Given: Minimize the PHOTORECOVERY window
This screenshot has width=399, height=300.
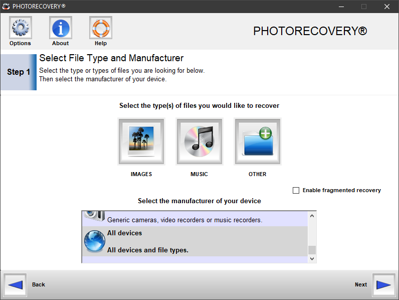Looking at the screenshot, I should pyautogui.click(x=341, y=7).
